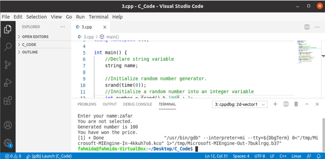Click the UTF-8 encoding indicator
The width and height of the screenshot is (325, 159).
(260, 156)
